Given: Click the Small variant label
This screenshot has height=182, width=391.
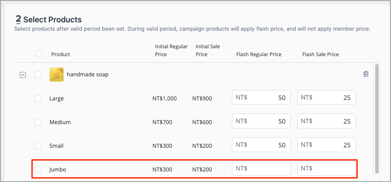Looking at the screenshot, I should point(57,146).
